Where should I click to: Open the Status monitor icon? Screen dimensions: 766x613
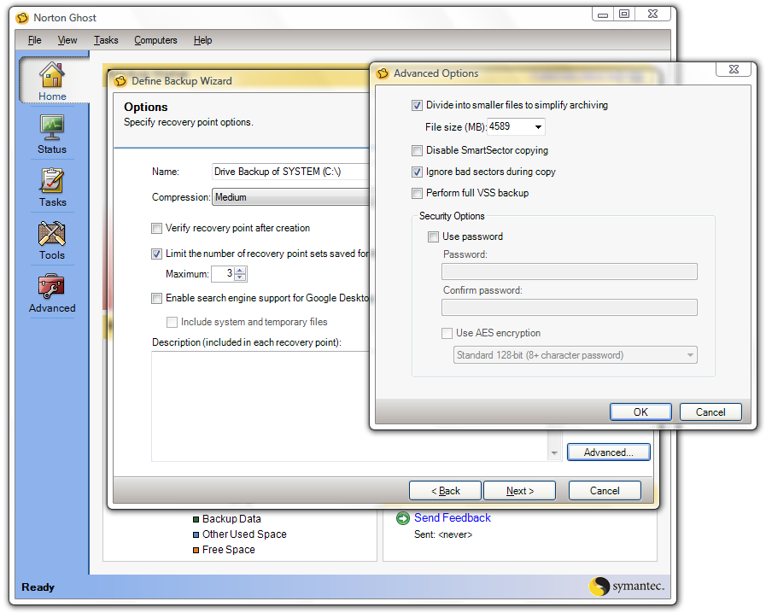pyautogui.click(x=52, y=127)
